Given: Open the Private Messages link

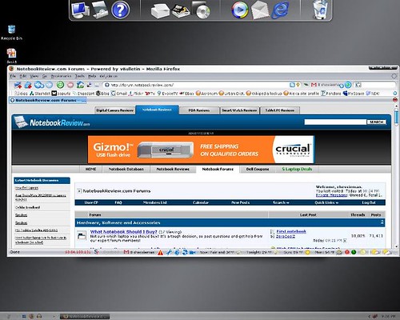Looking at the screenshot, I should pyautogui.click(x=331, y=195).
